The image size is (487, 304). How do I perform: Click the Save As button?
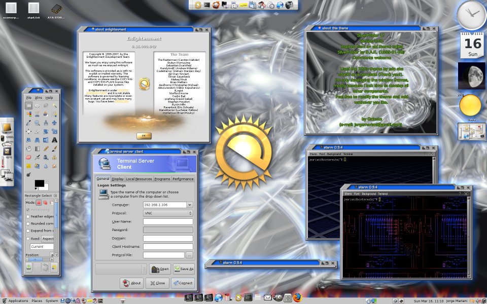[184, 269]
